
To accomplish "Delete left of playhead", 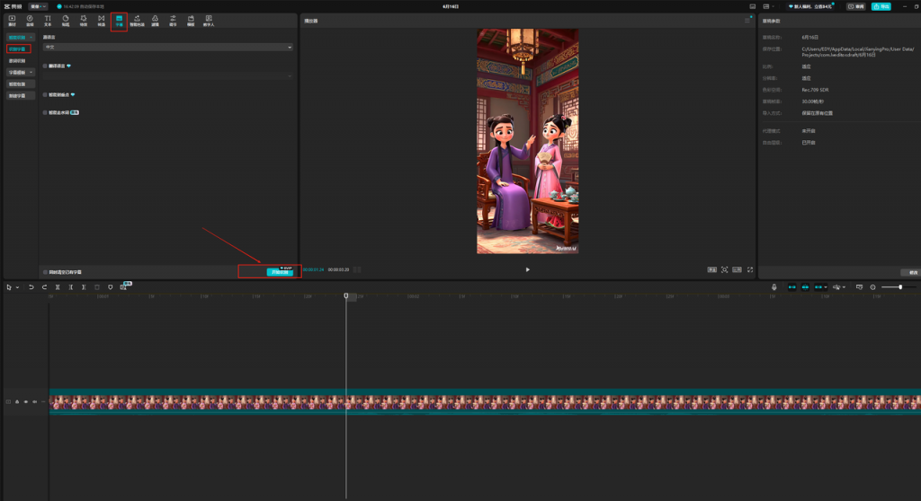I will point(70,287).
